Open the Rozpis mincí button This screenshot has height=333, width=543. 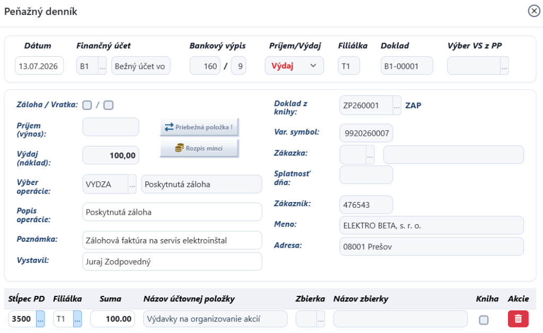click(x=199, y=148)
